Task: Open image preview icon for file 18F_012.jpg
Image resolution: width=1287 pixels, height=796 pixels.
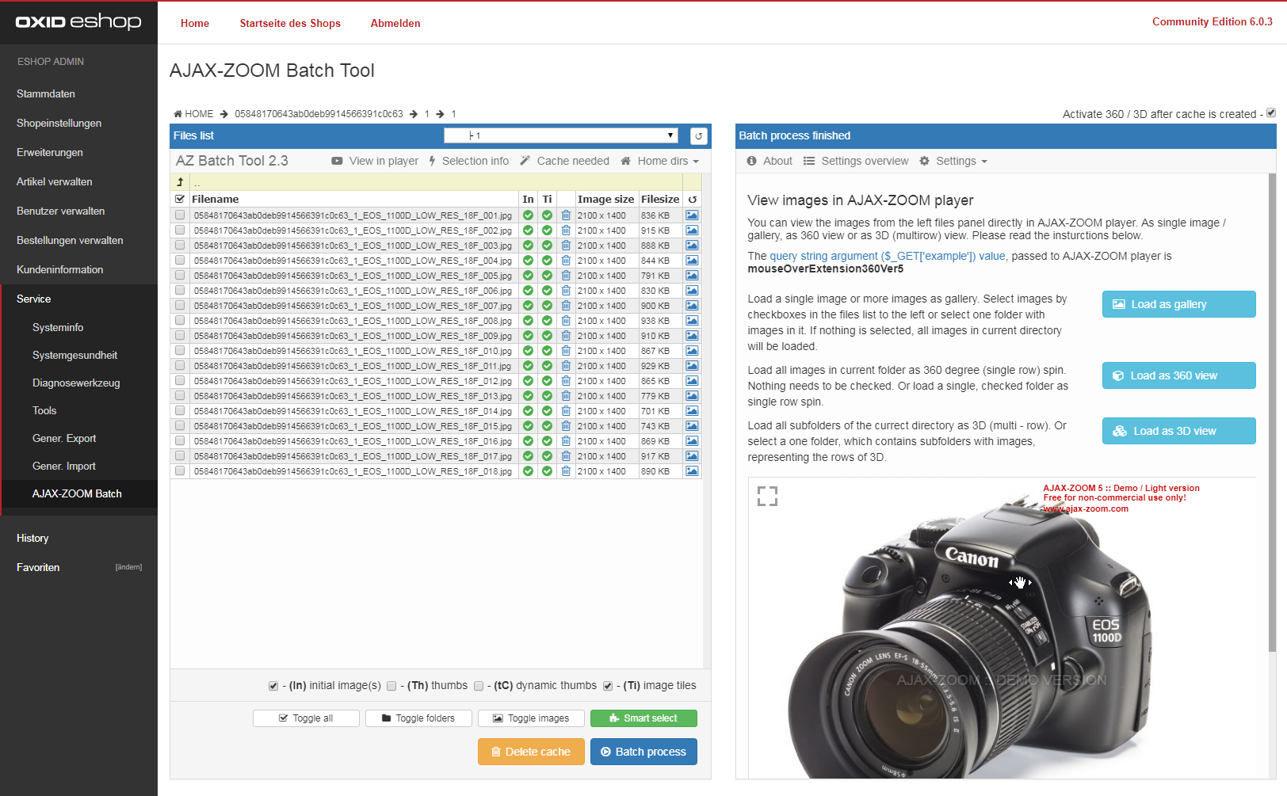Action: [692, 381]
